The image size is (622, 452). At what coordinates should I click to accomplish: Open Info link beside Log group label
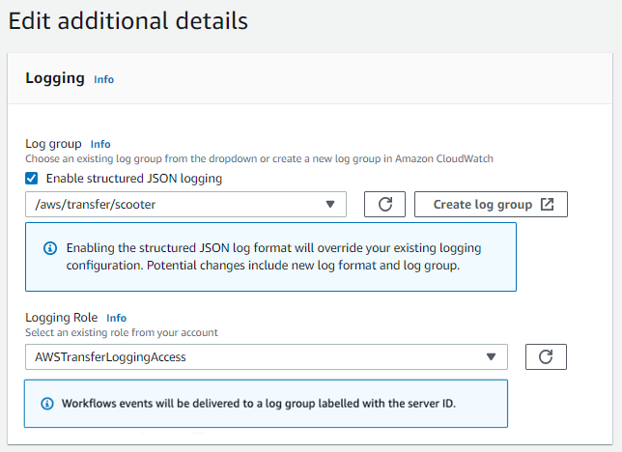pyautogui.click(x=100, y=144)
